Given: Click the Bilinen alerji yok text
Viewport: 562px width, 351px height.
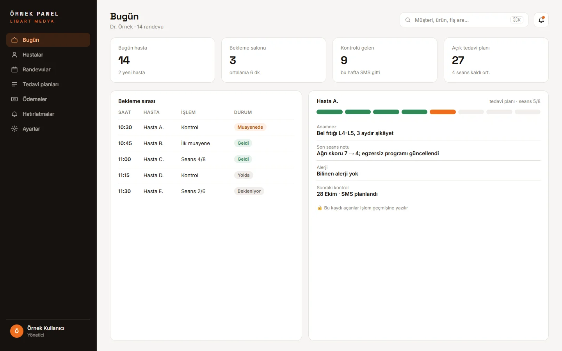Looking at the screenshot, I should tap(337, 174).
